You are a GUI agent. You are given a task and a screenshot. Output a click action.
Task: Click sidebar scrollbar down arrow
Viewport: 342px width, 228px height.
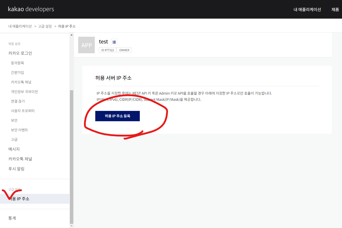coord(72,226)
